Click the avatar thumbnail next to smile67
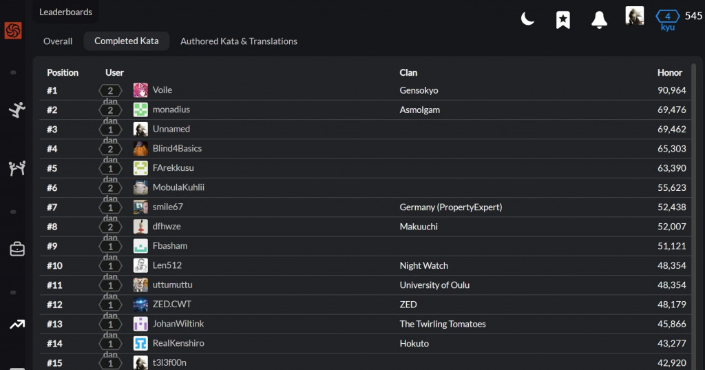 click(x=140, y=207)
